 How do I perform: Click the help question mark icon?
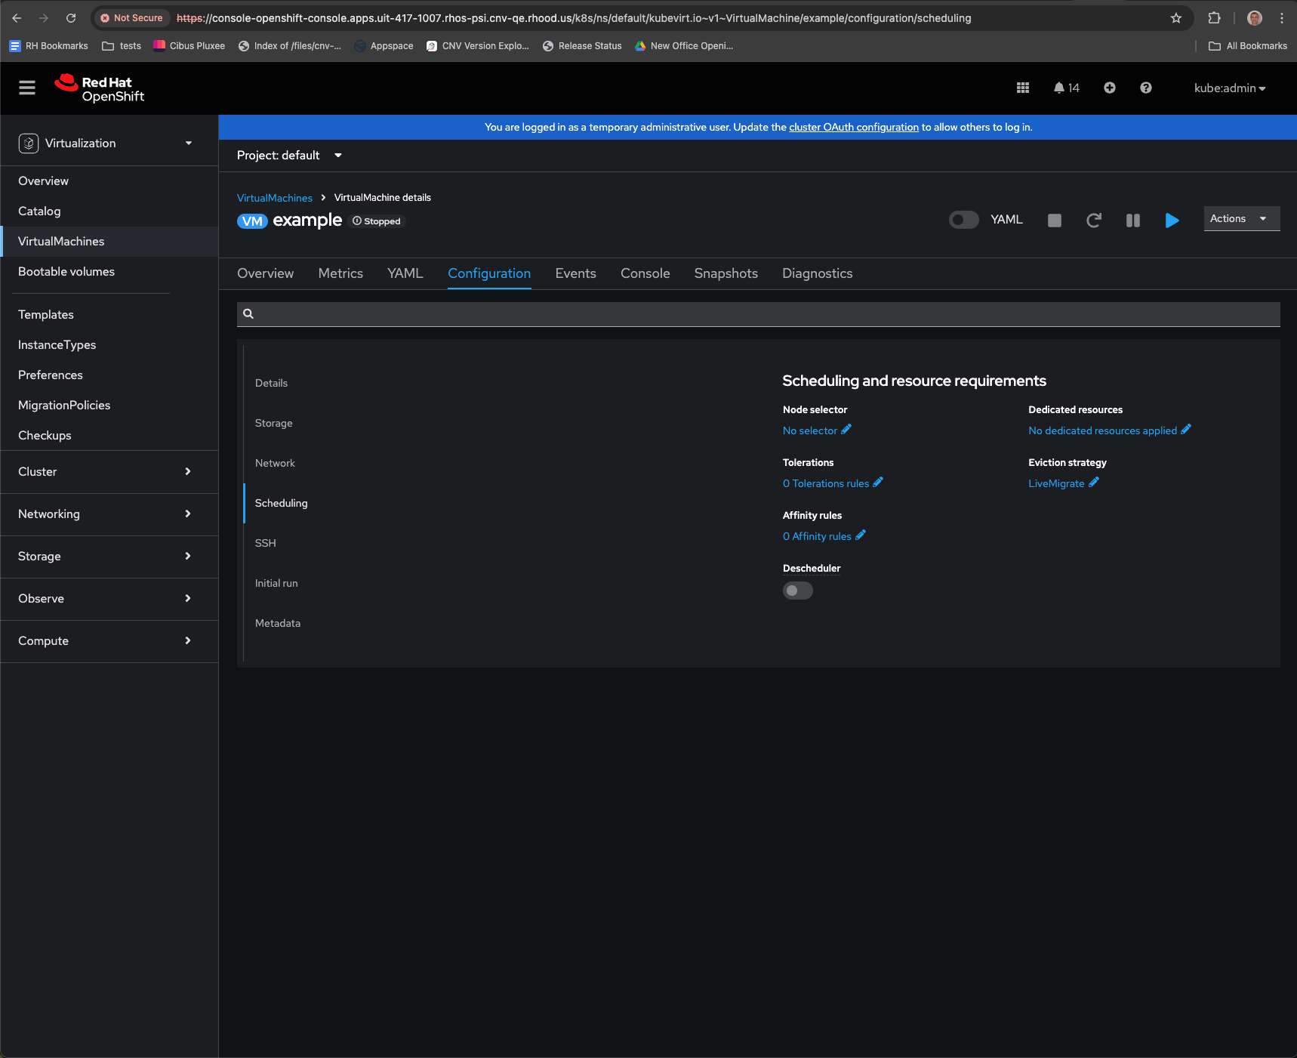pyautogui.click(x=1145, y=88)
